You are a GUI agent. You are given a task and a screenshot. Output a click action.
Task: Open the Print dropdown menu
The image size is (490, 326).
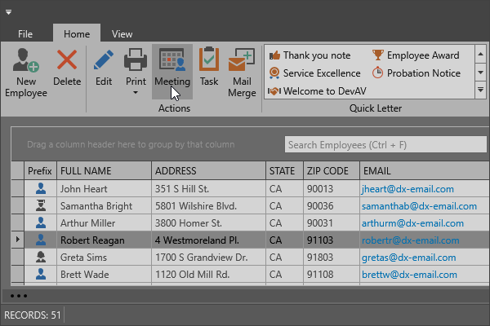136,91
